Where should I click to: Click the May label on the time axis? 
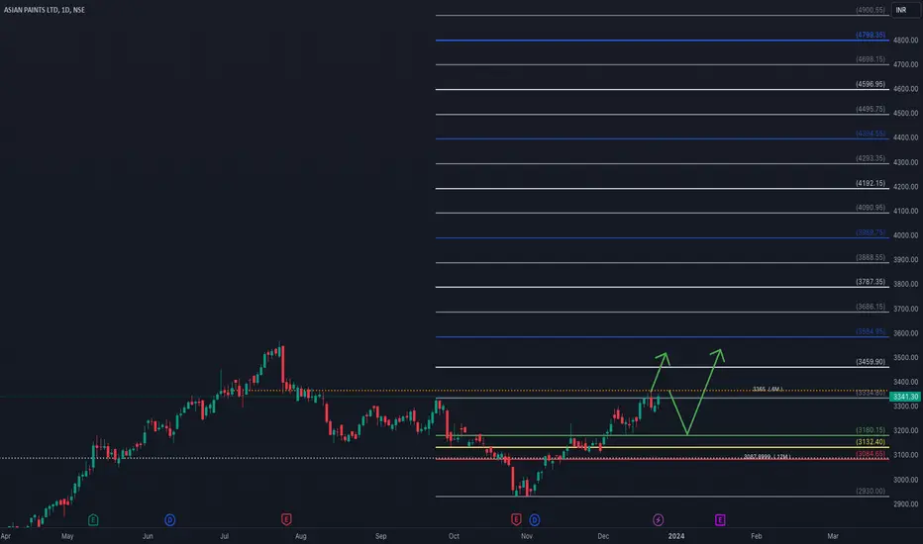pyautogui.click(x=67, y=536)
